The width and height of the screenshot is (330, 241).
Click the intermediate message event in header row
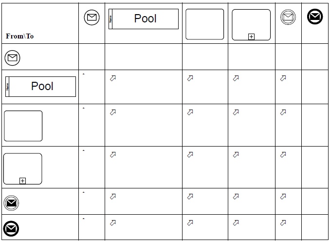tap(288, 18)
